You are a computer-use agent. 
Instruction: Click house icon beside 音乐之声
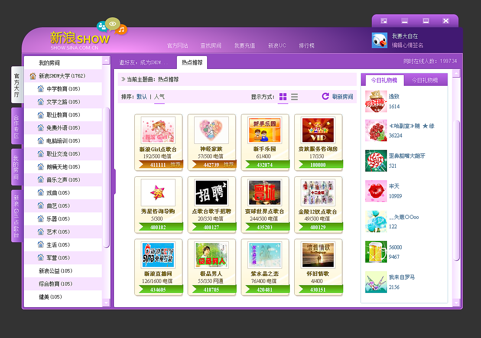tap(40, 179)
